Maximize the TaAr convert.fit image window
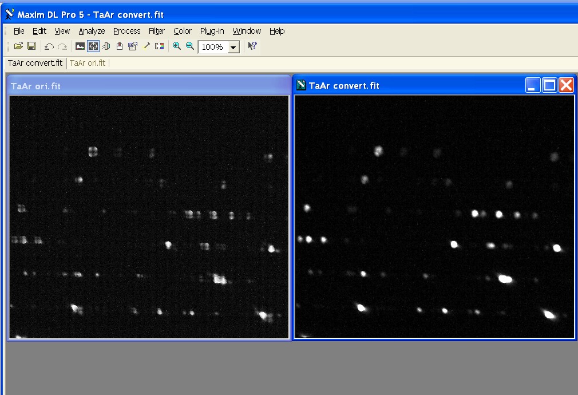Screen dimensions: 578x395 click(x=549, y=85)
